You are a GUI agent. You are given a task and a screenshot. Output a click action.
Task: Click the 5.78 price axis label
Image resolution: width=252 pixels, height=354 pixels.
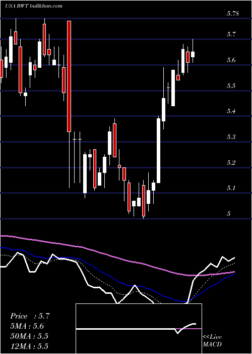coord(232,14)
